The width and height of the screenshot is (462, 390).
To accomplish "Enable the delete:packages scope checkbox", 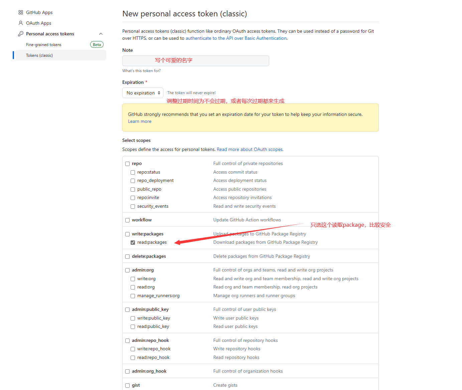I will [127, 256].
